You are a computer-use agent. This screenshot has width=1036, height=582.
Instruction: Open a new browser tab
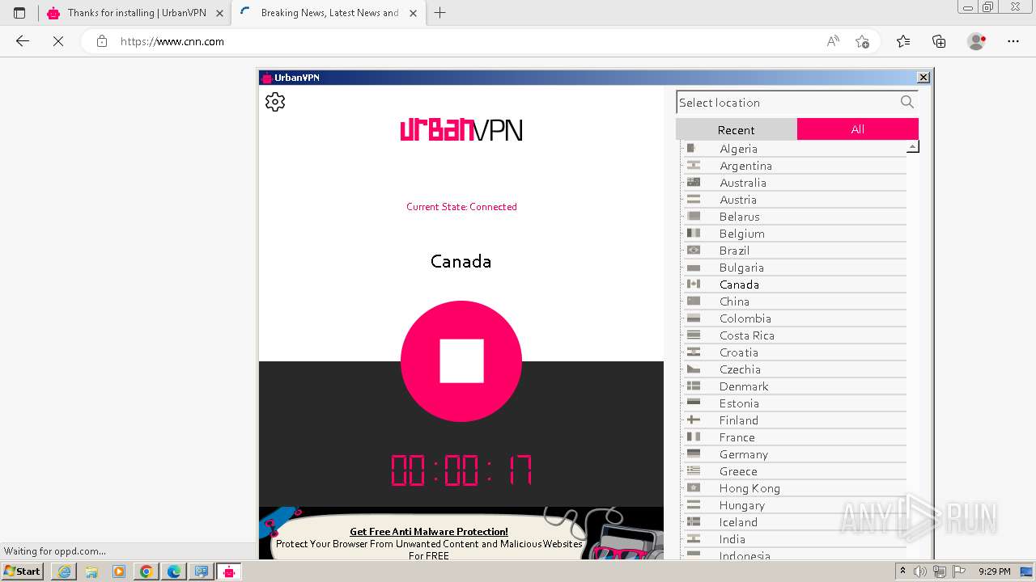point(440,13)
